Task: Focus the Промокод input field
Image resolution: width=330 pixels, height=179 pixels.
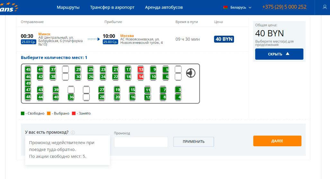Action: (x=141, y=142)
